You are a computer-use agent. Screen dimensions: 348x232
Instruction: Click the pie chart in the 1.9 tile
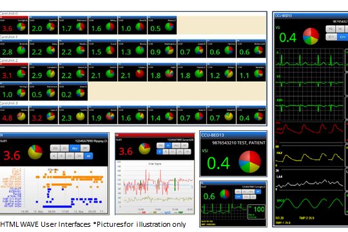tap(110, 116)
